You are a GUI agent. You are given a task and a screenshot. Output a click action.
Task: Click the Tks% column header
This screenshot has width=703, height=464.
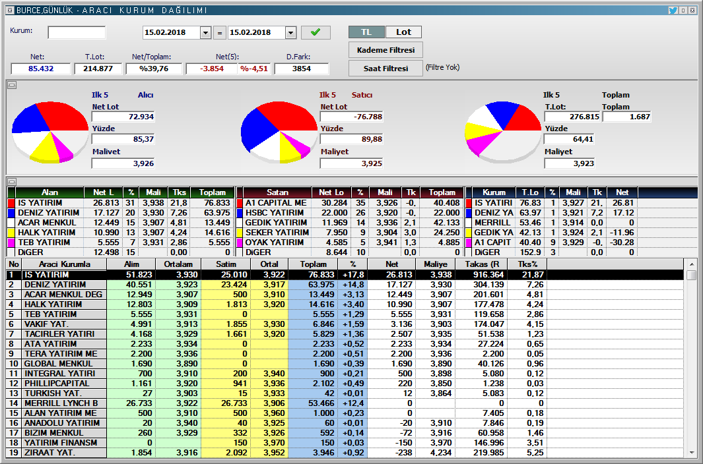[527, 264]
